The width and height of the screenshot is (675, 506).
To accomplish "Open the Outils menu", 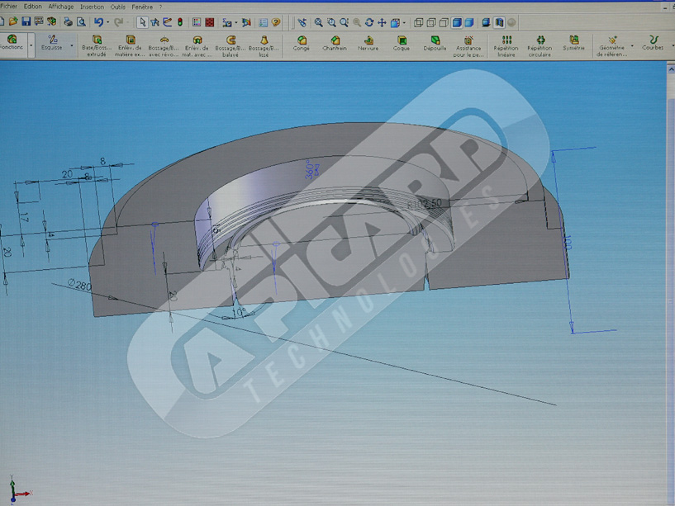I will point(117,7).
